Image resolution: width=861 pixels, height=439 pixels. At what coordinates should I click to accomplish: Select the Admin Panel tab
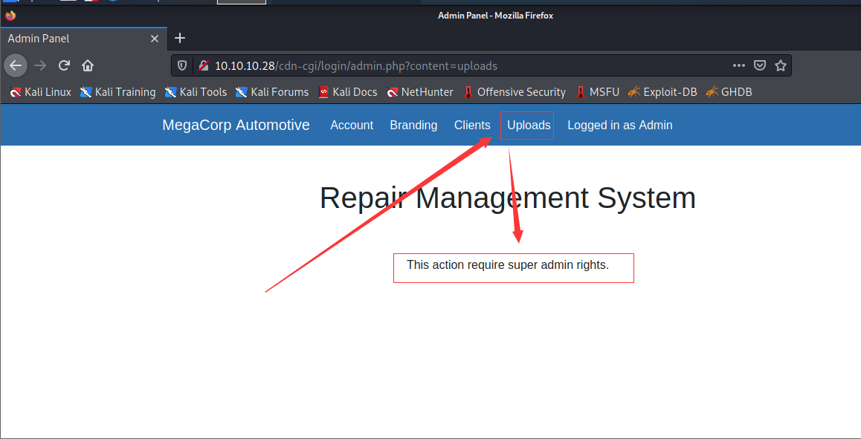point(83,39)
